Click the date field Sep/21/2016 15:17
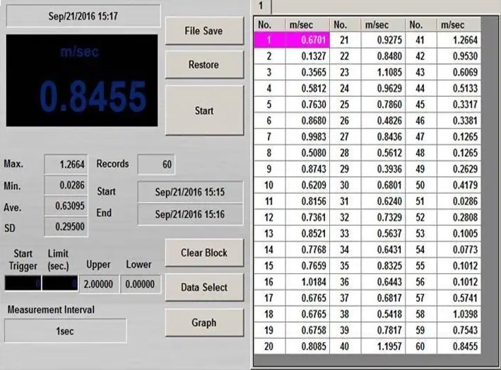Image resolution: width=501 pixels, height=370 pixels. (83, 15)
